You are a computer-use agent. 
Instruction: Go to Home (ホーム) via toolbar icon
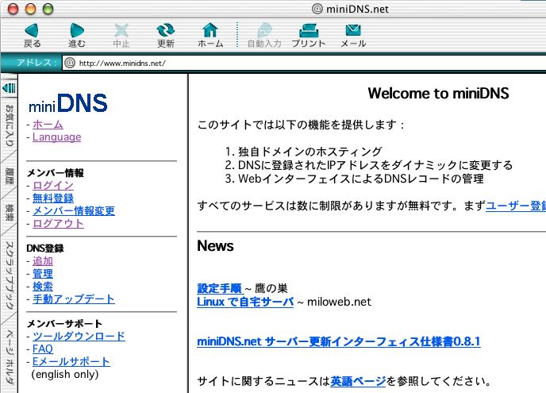click(210, 30)
